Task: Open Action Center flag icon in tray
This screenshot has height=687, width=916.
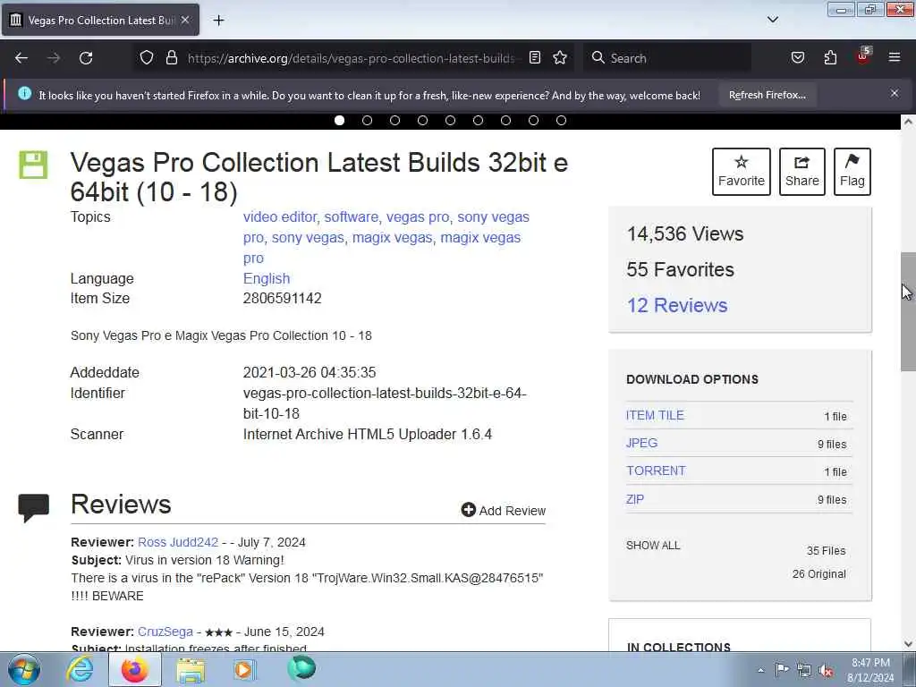Action: (782, 669)
